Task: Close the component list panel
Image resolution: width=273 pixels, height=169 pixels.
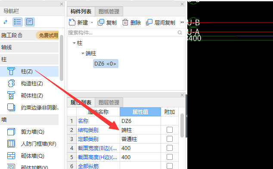Action: click(182, 4)
